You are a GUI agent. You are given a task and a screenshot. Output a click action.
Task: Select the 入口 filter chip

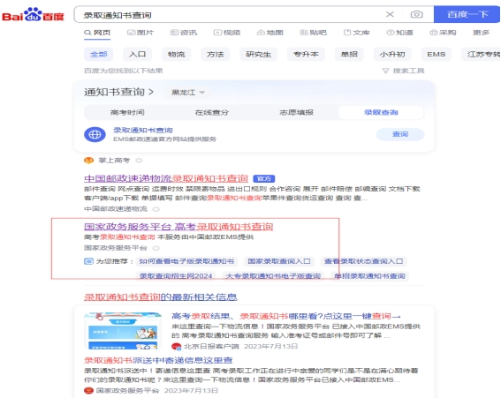tap(137, 54)
